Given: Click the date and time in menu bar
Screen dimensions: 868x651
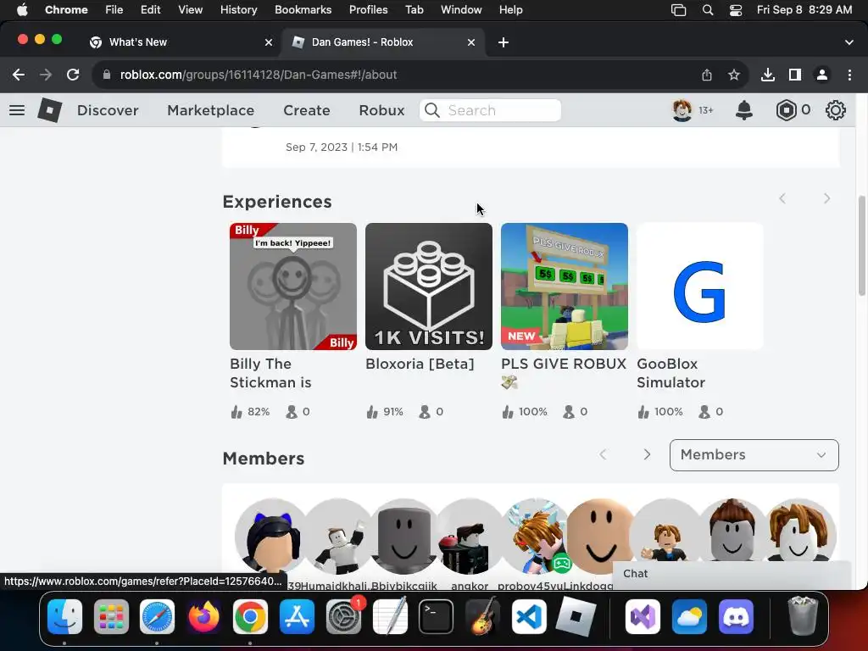Looking at the screenshot, I should [804, 10].
